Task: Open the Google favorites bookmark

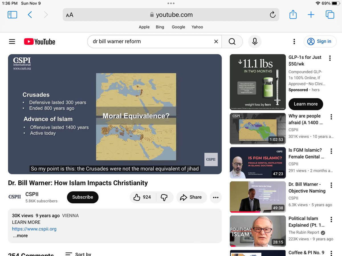Action: (x=178, y=27)
